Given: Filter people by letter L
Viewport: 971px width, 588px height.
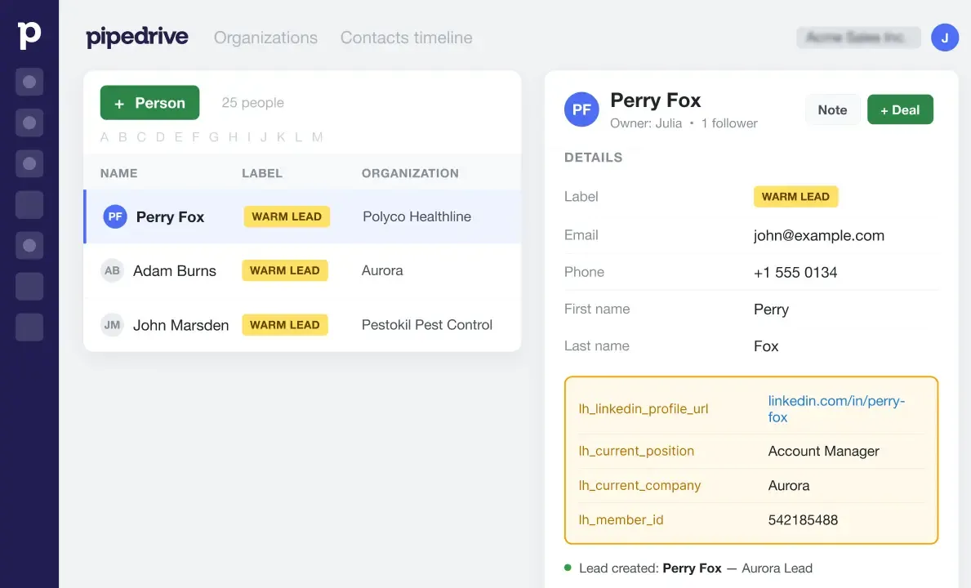Looking at the screenshot, I should pos(298,136).
